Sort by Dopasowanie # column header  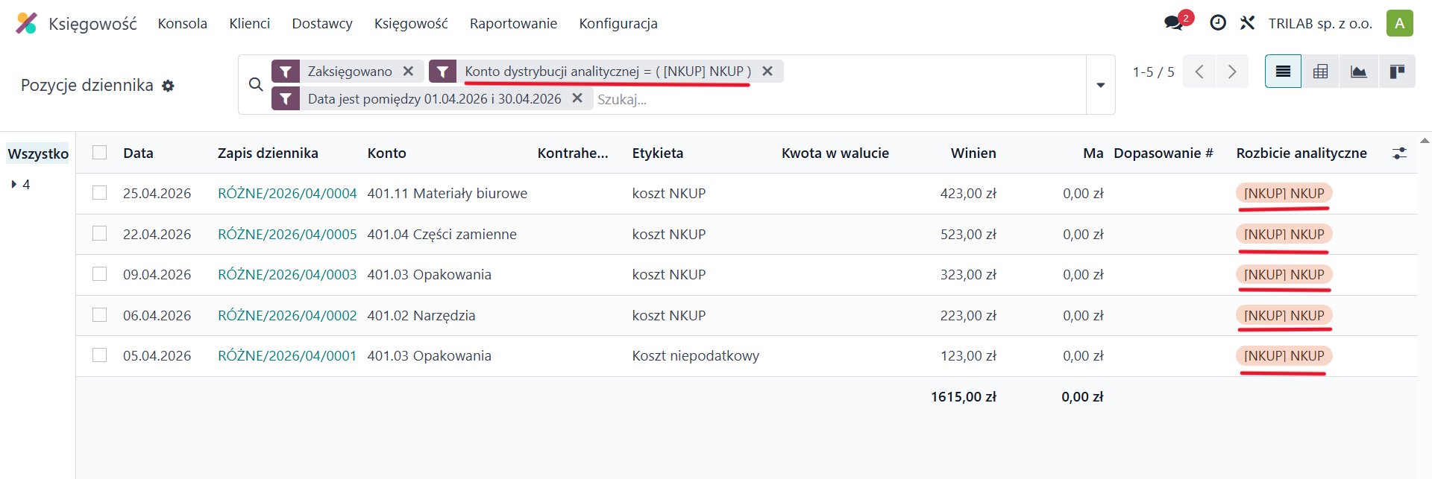(1163, 153)
